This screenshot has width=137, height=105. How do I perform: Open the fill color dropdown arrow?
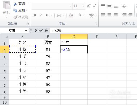click(75, 15)
